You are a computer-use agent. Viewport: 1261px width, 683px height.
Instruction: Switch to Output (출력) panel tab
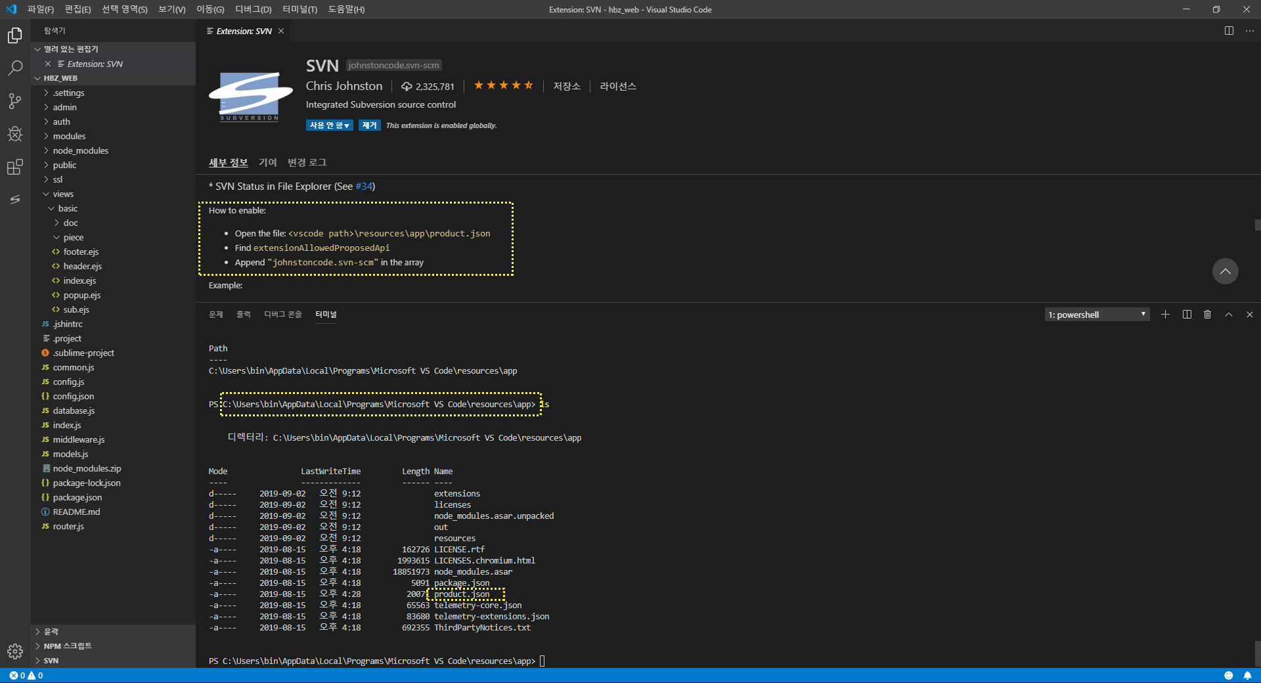pos(244,315)
